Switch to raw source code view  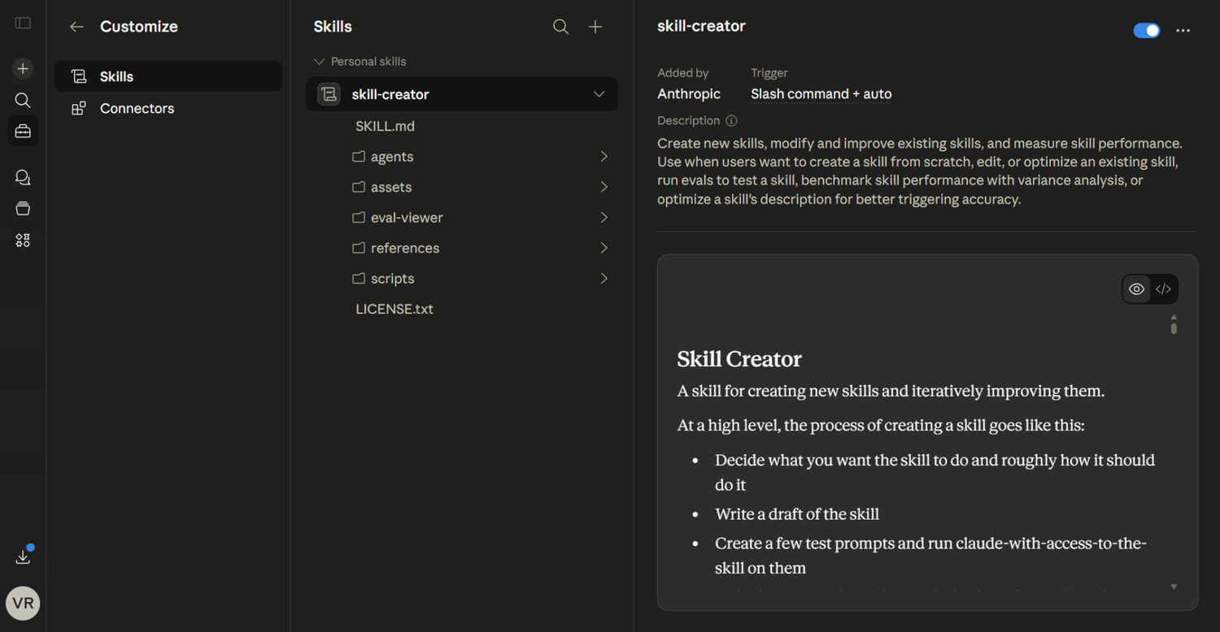1163,289
